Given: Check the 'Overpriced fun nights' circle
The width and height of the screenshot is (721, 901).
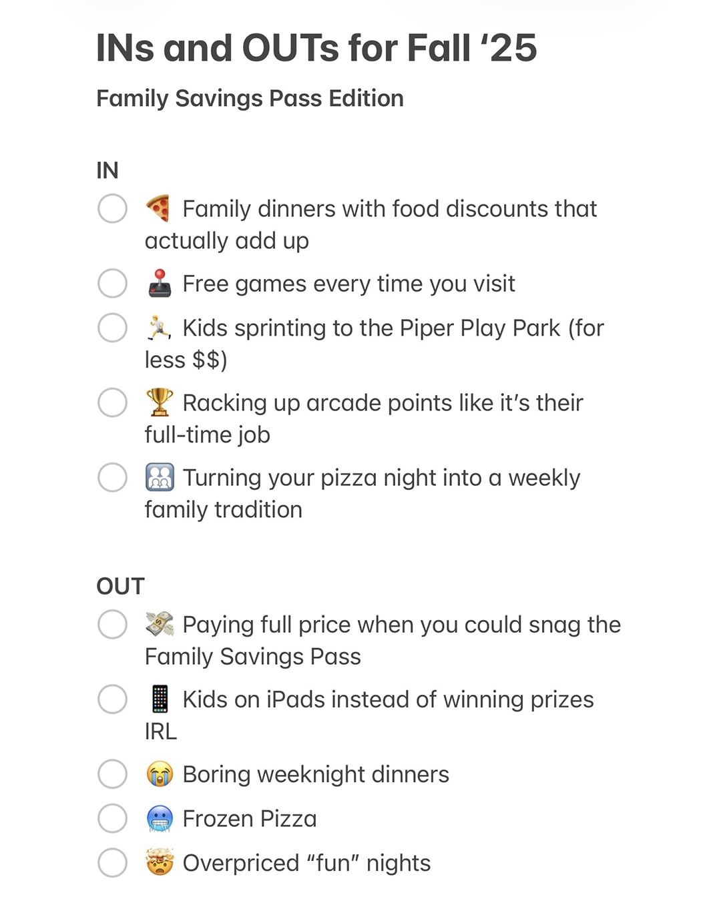Looking at the screenshot, I should coord(112,862).
